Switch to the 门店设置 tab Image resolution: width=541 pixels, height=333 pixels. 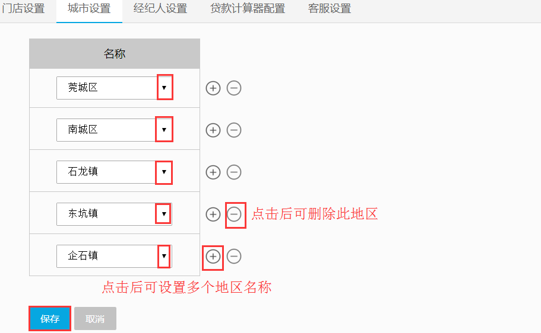[23, 9]
